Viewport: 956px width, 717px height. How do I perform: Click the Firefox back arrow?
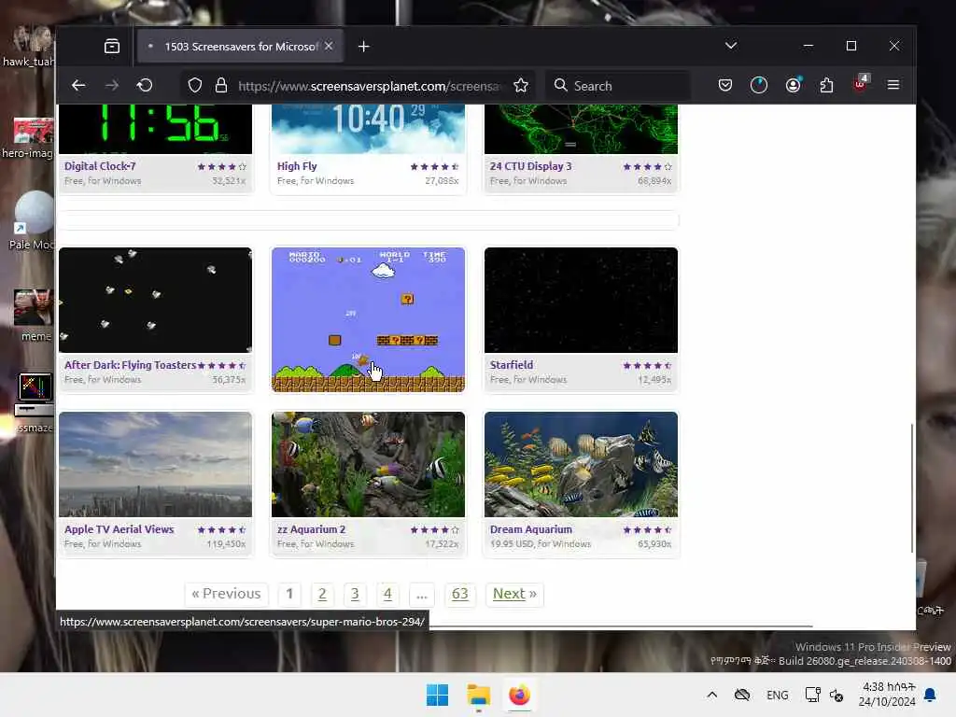78,85
